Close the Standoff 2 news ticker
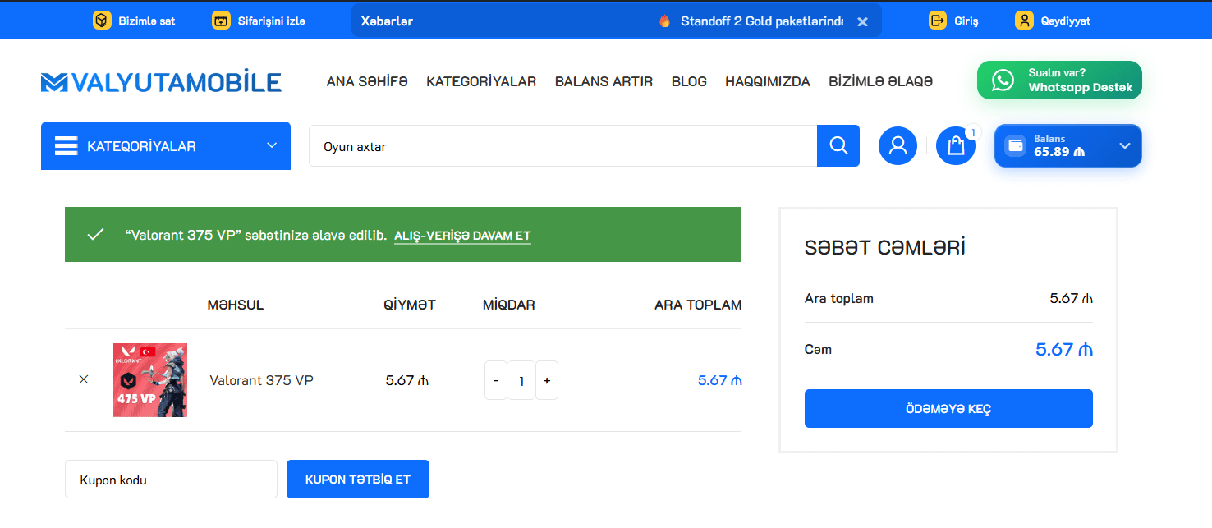The width and height of the screenshot is (1212, 528). [x=862, y=22]
